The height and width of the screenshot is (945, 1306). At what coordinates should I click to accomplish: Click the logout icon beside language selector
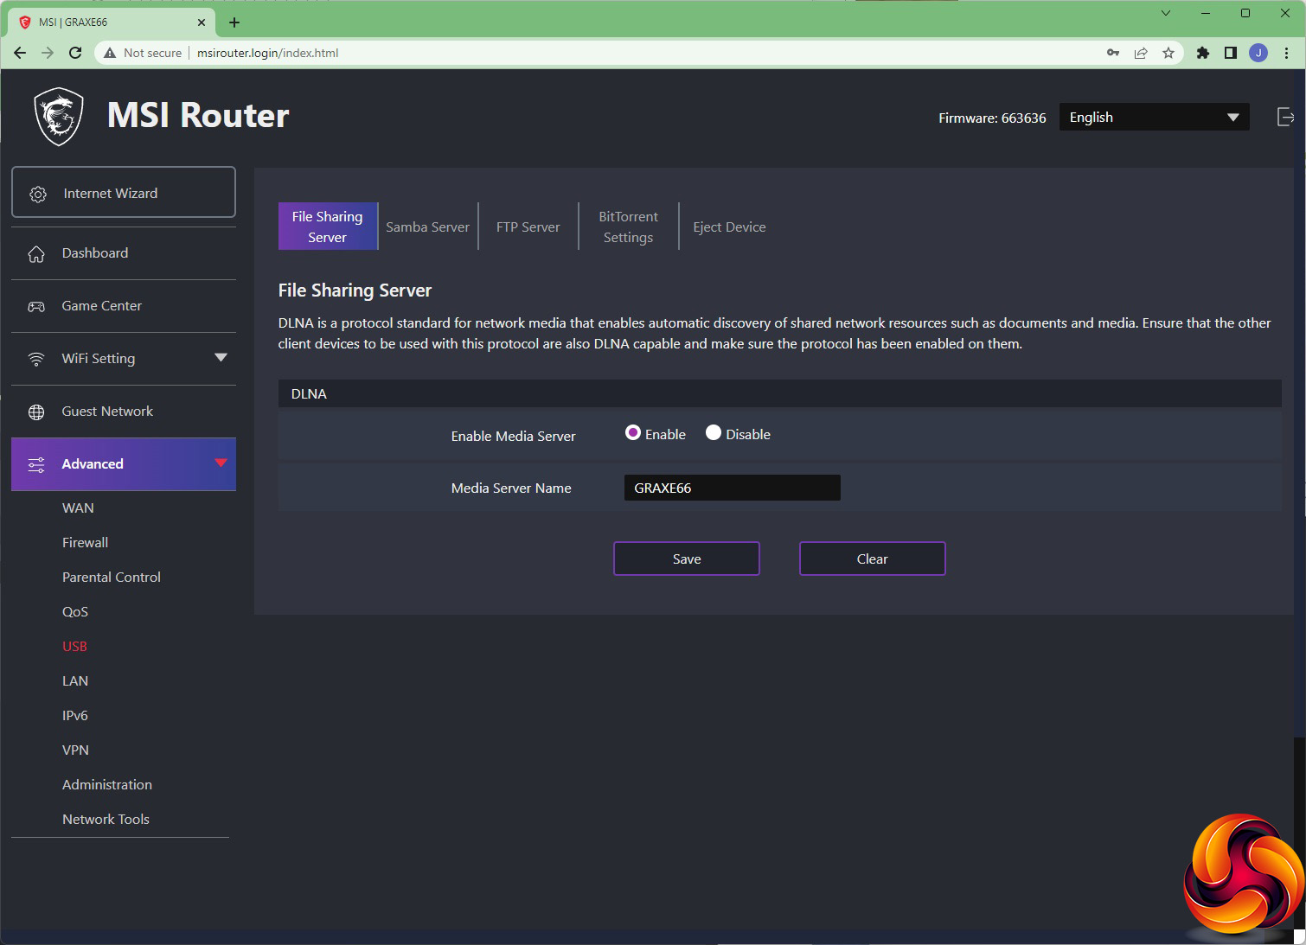pyautogui.click(x=1285, y=117)
